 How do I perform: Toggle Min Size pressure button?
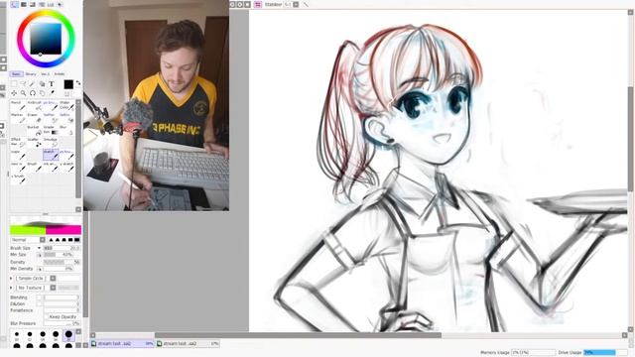tap(40, 255)
